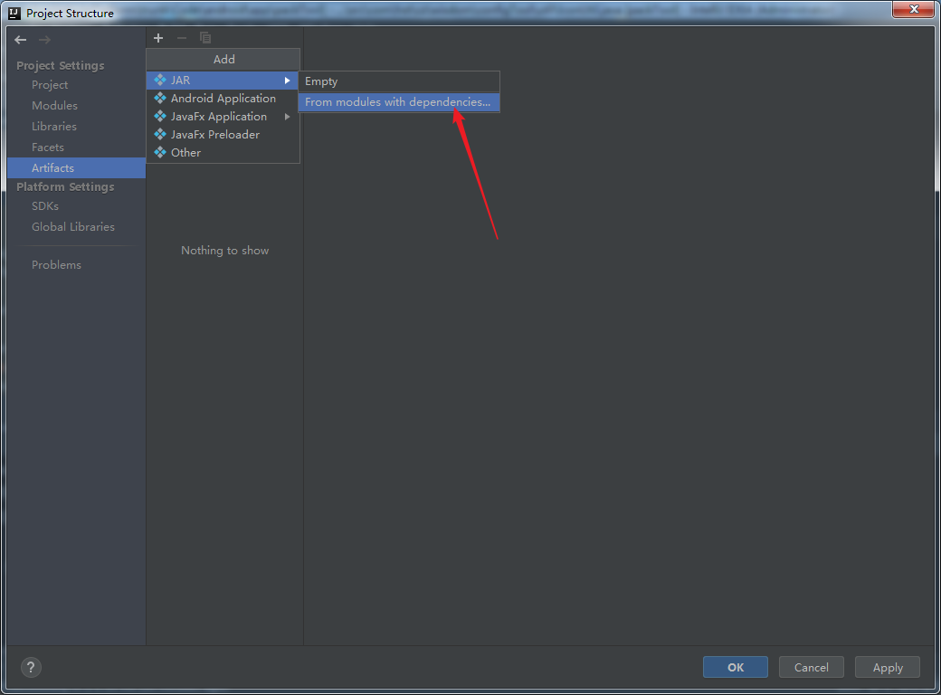Expand the JavaFx Application submenu arrow
Image resolution: width=941 pixels, height=695 pixels.
coord(288,117)
